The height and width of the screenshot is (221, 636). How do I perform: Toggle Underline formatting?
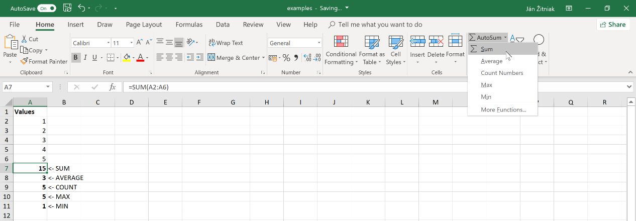tap(95, 58)
